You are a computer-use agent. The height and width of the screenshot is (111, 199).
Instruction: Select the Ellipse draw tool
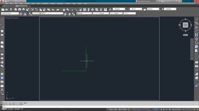2,55
